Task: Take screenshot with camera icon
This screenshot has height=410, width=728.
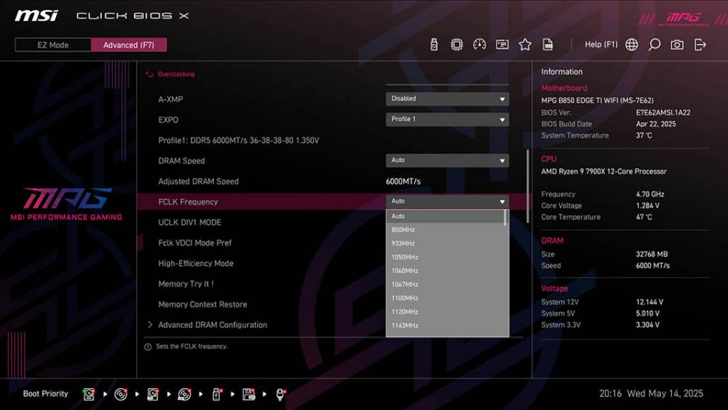Action: click(677, 44)
